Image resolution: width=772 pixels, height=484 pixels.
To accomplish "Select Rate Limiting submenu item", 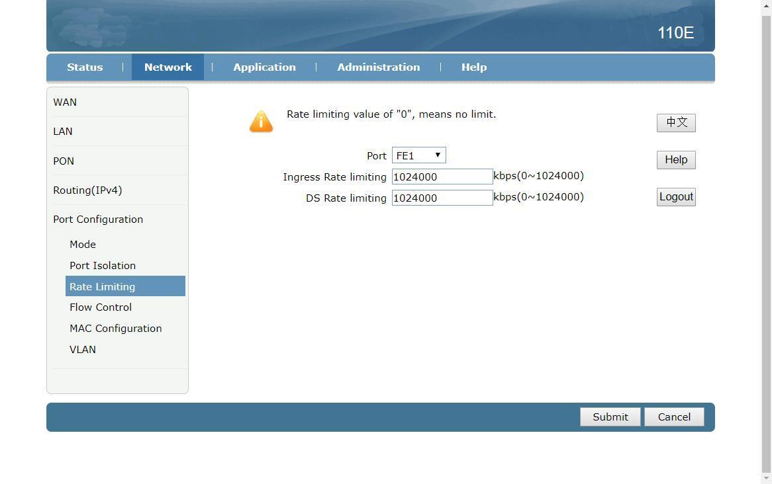I will pyautogui.click(x=125, y=286).
